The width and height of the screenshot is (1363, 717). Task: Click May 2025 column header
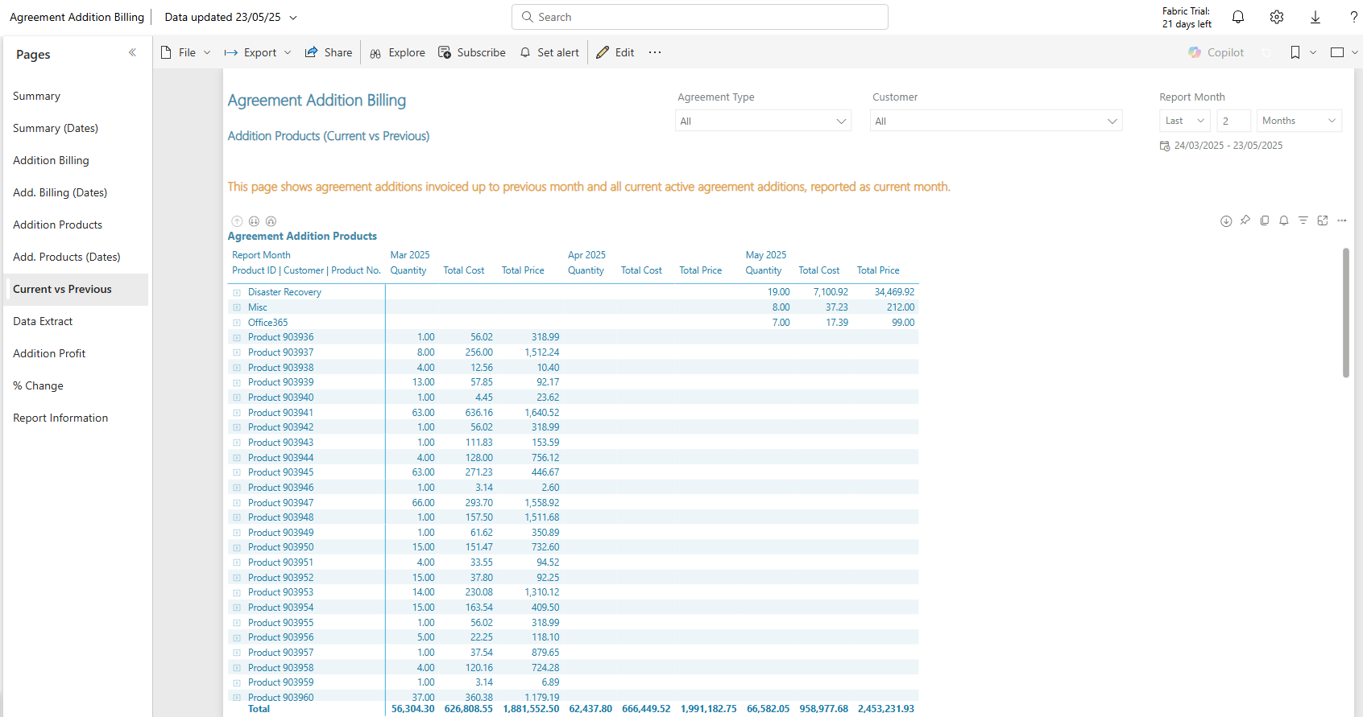coord(766,255)
